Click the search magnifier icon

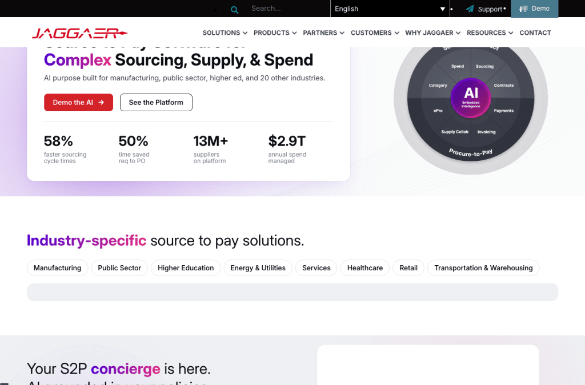(x=234, y=10)
